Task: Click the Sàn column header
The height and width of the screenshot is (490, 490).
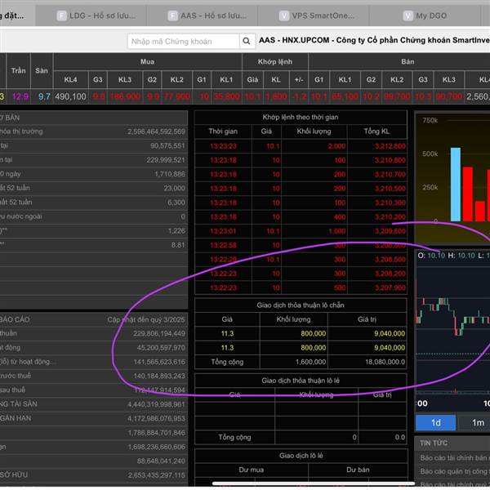Action: tap(42, 70)
